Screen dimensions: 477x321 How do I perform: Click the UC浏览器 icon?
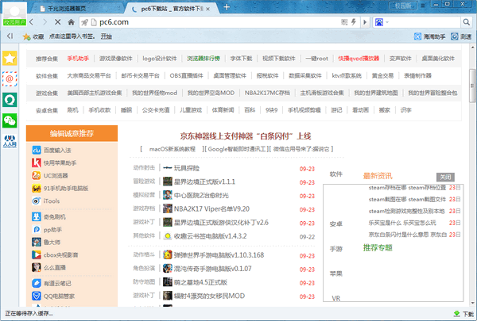click(37, 176)
